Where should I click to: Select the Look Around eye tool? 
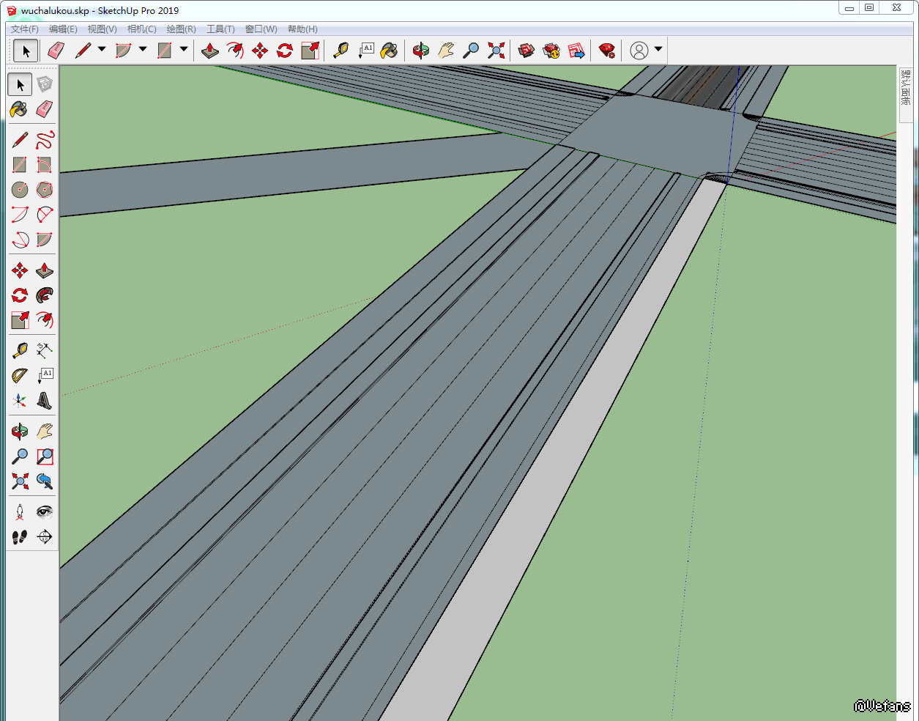pos(45,512)
